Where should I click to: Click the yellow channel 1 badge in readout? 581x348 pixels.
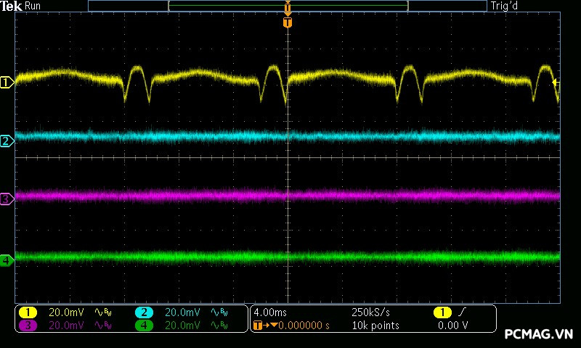(28, 312)
